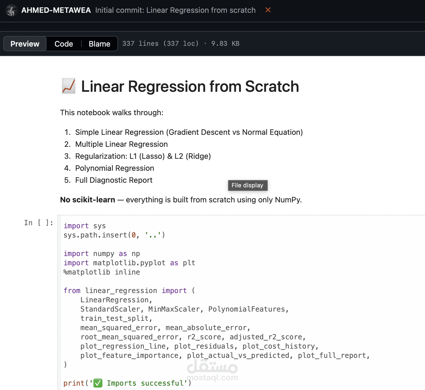Click the File display tooltip
The image size is (425, 390).
coord(247,185)
